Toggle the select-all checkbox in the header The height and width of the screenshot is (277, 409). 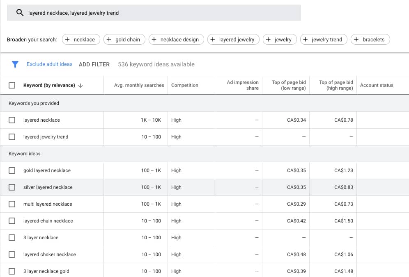point(12,85)
